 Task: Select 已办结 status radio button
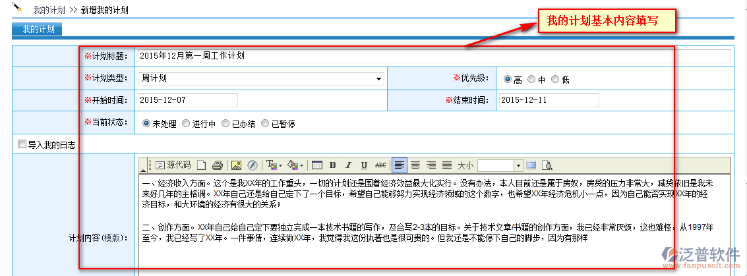tap(225, 123)
